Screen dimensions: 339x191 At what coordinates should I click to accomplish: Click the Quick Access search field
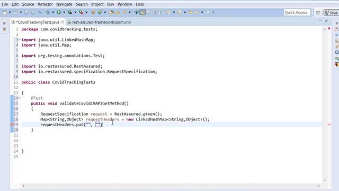click(x=297, y=13)
